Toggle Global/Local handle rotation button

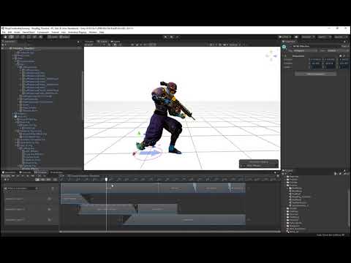(64, 37)
